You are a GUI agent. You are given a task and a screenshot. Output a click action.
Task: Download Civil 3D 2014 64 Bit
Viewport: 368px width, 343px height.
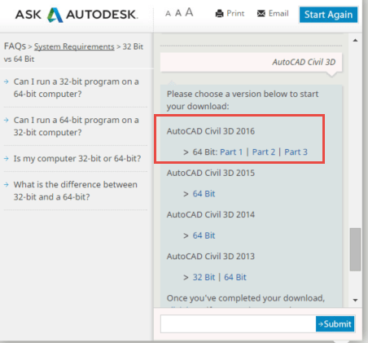(204, 235)
